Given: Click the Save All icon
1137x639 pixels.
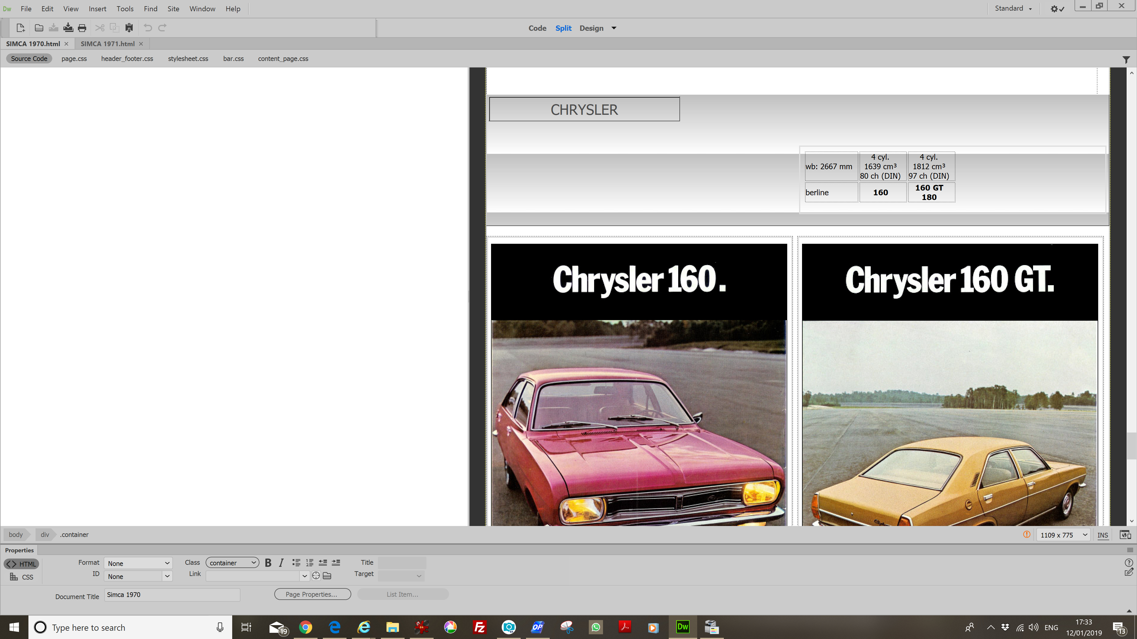Looking at the screenshot, I should pyautogui.click(x=68, y=28).
